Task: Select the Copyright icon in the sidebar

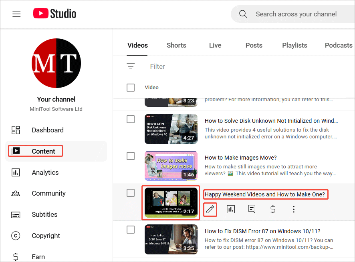Action: click(16, 236)
